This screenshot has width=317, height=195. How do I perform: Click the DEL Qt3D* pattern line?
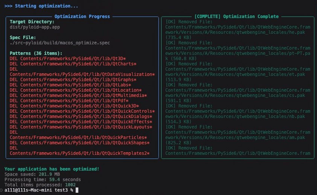[68, 59]
